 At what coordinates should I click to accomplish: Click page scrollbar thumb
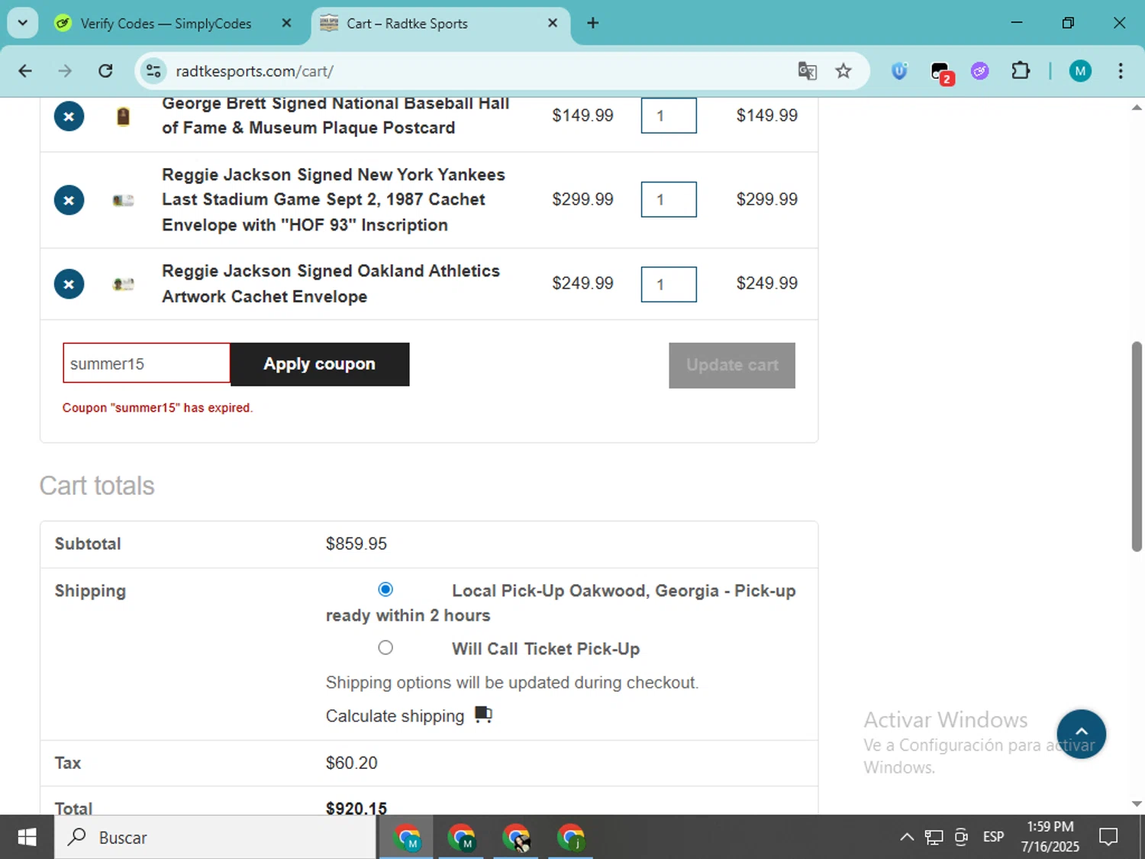pyautogui.click(x=1137, y=447)
